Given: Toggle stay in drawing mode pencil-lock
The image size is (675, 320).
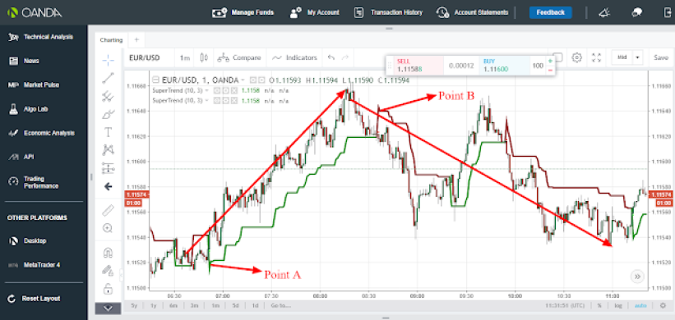Looking at the screenshot, I should click(108, 271).
